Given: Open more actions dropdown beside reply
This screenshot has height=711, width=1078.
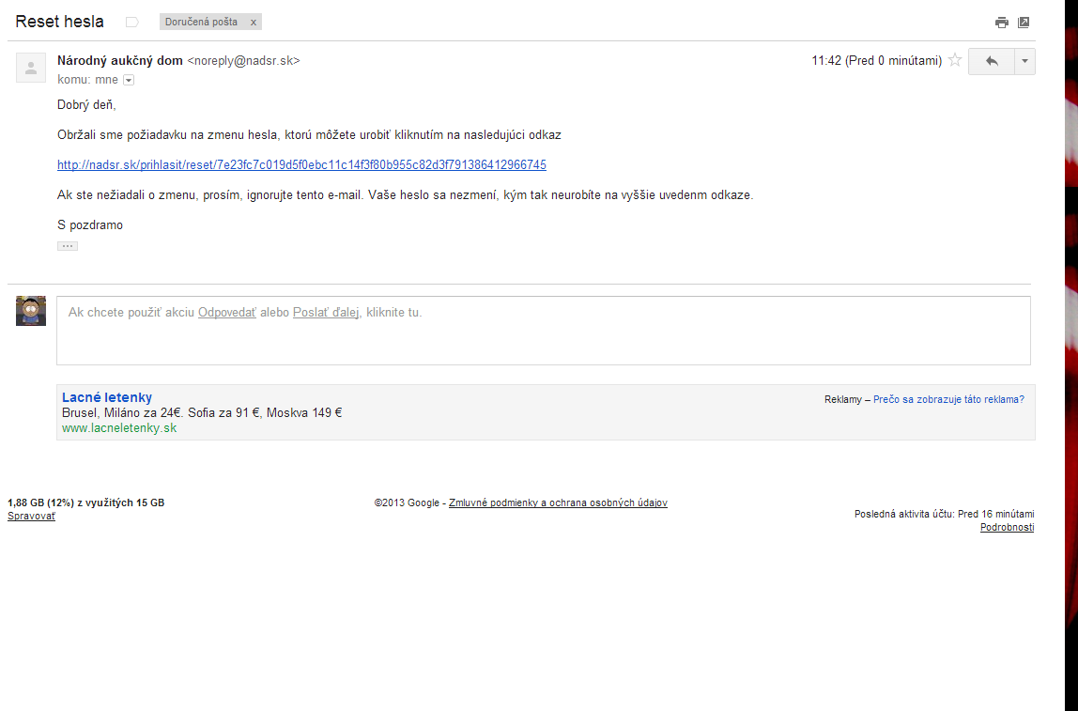Looking at the screenshot, I should [1024, 61].
